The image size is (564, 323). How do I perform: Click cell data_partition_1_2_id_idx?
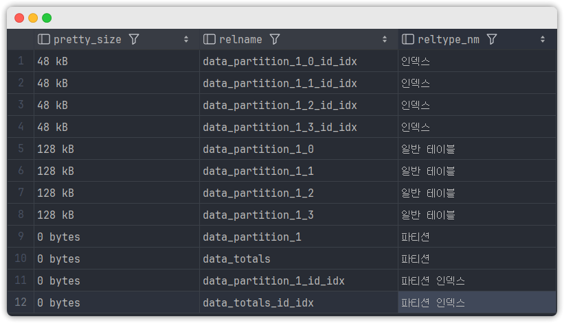point(299,105)
